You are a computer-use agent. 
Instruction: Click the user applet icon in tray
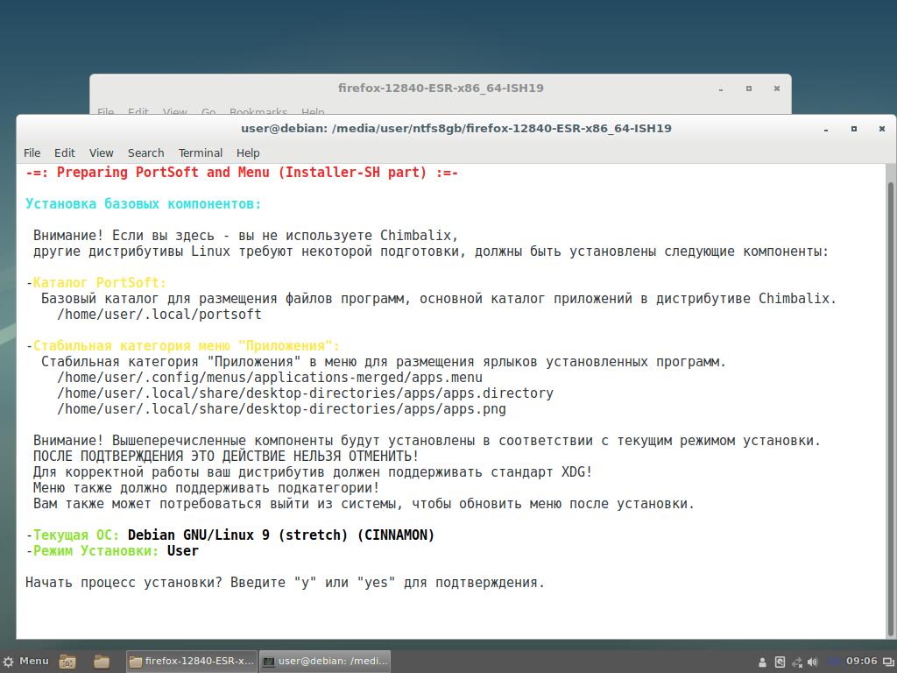pos(762,662)
